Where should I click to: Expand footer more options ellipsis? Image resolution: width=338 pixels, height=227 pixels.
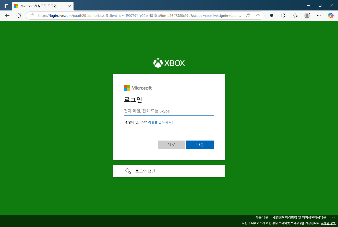(332, 218)
